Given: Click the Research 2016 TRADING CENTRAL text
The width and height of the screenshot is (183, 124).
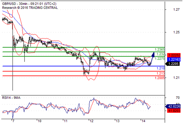Looking at the screenshot, I should (30, 8).
